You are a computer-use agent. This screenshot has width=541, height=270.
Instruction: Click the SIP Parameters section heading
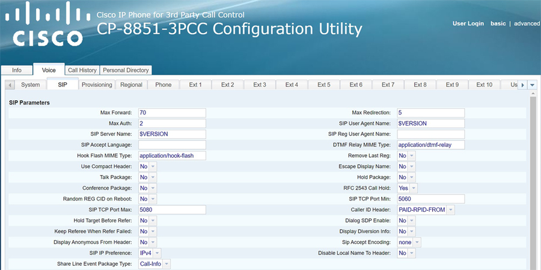[x=29, y=103]
